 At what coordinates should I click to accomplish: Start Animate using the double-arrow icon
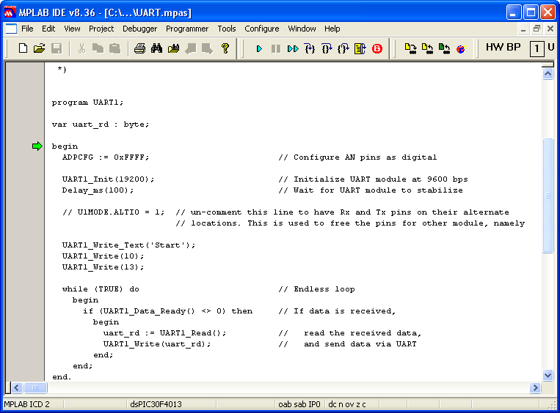[x=293, y=48]
